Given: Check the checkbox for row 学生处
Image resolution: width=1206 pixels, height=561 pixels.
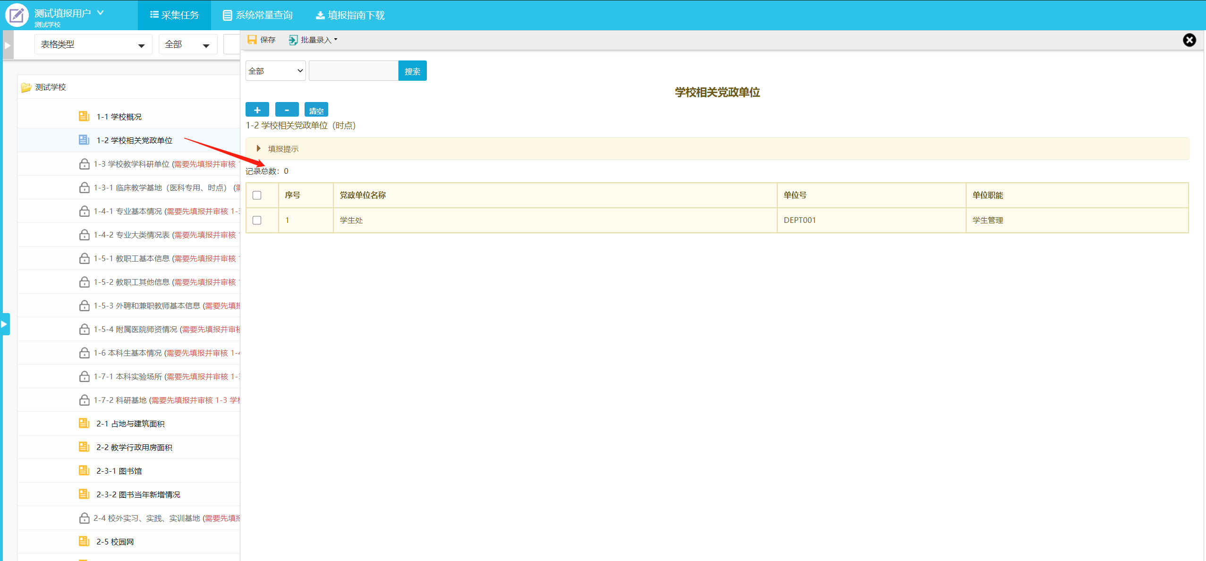Looking at the screenshot, I should 257,220.
